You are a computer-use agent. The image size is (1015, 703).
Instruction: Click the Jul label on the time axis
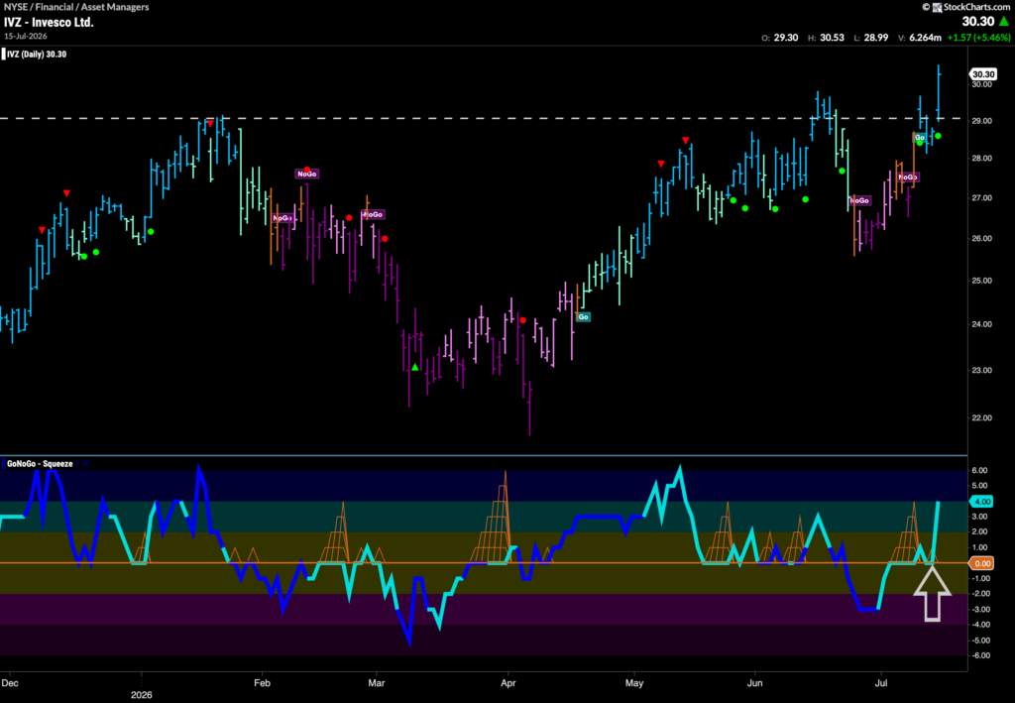881,683
